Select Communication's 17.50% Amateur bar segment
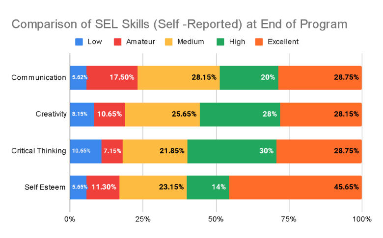This screenshot has width=383, height=238. (112, 77)
